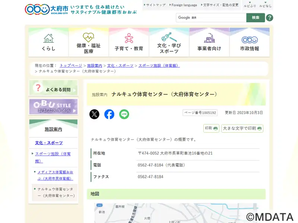Open よくある質問 banner
Screen dimensions: 298x223
(x=53, y=88)
